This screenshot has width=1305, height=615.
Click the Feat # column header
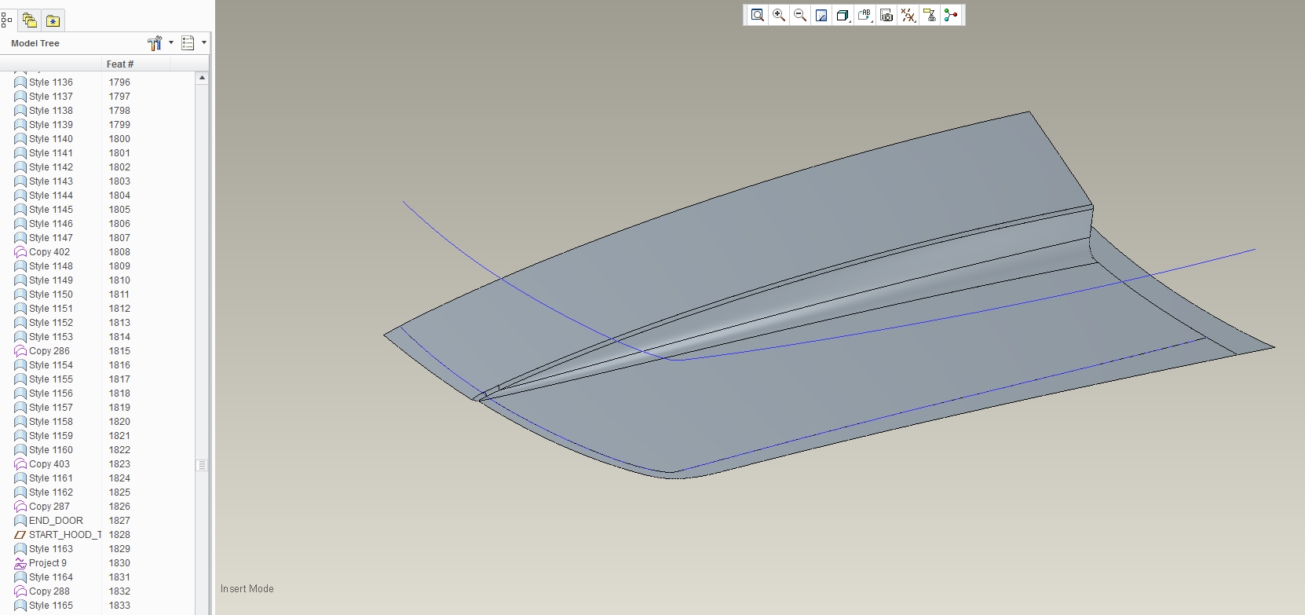(119, 64)
